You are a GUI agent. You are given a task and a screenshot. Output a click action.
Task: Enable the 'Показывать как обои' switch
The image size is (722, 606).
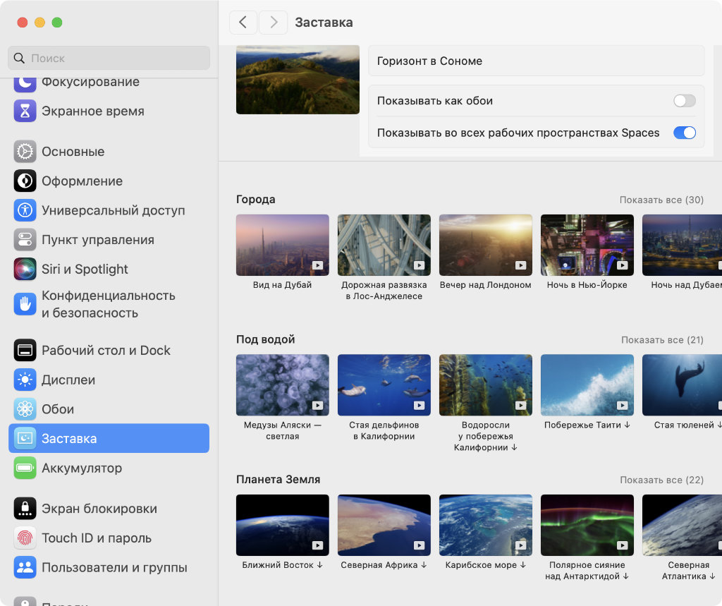coord(684,101)
